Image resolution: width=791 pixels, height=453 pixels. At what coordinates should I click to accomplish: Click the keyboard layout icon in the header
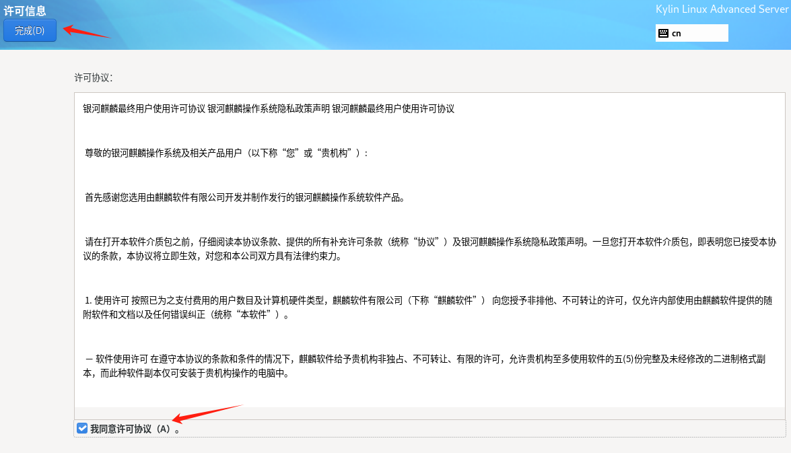tap(662, 32)
